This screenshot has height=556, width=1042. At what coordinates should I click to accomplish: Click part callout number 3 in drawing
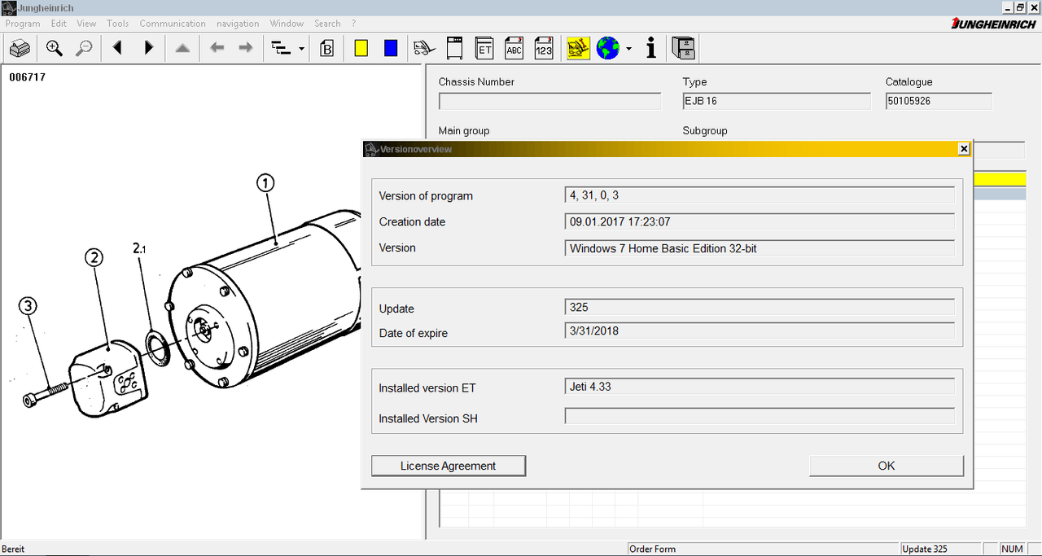pyautogui.click(x=28, y=306)
